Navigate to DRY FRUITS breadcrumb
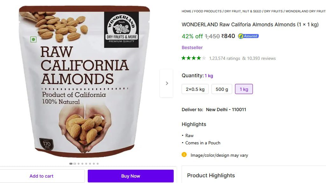This screenshot has width=326, height=183. point(273,11)
